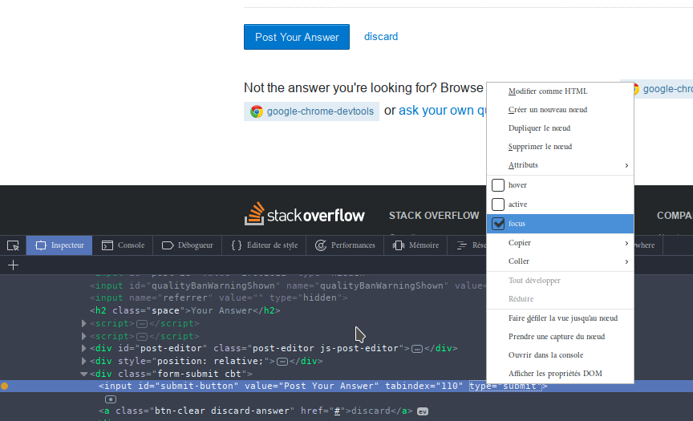Select the h2 class space node
Viewport: 693px width, 421px height.
click(185, 310)
